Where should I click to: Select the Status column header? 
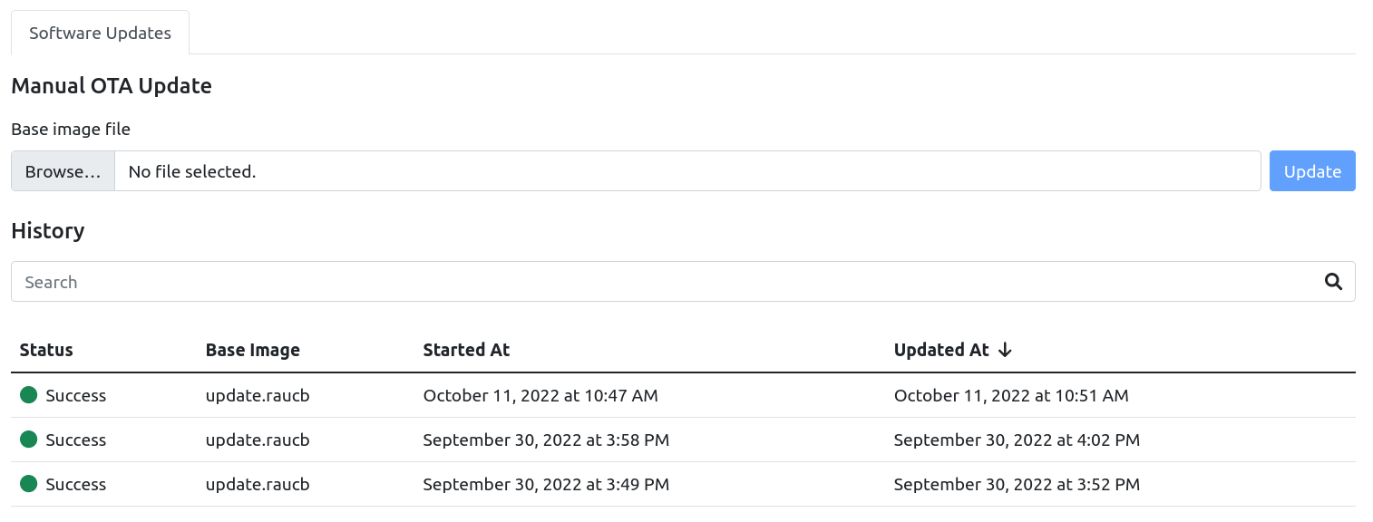pyautogui.click(x=45, y=350)
